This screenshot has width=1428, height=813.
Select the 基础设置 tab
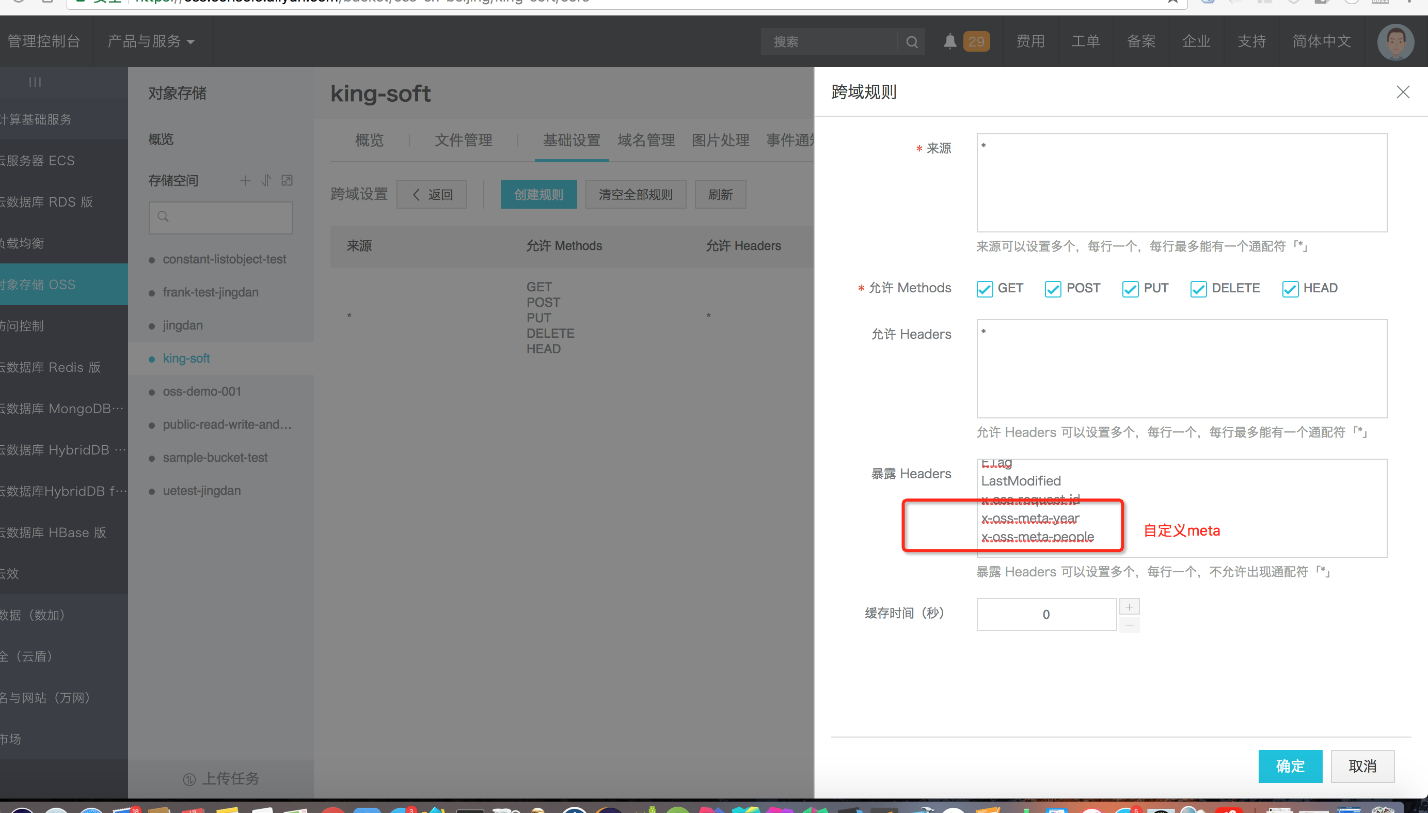(572, 138)
